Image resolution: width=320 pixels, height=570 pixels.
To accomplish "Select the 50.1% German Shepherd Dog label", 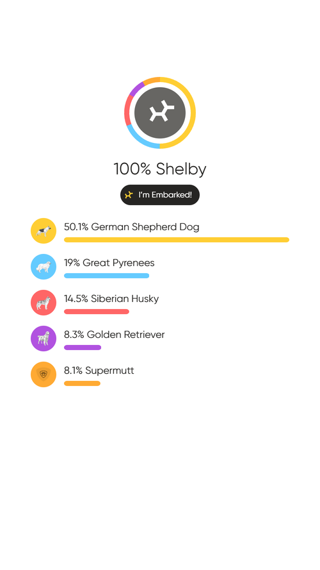I will click(132, 227).
